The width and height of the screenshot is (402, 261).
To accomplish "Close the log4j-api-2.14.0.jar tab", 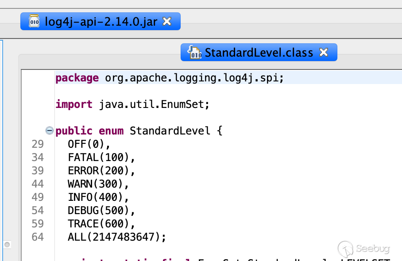I will coord(167,21).
